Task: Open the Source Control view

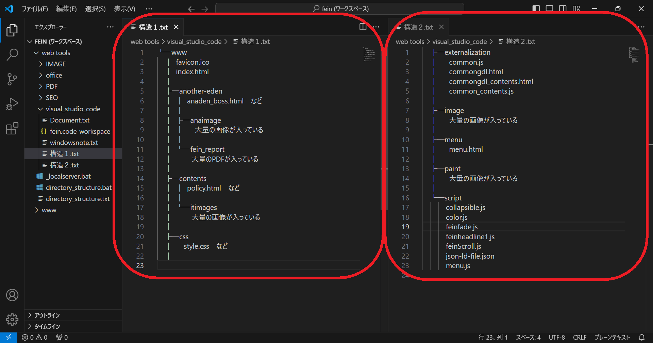Action: pyautogui.click(x=12, y=79)
